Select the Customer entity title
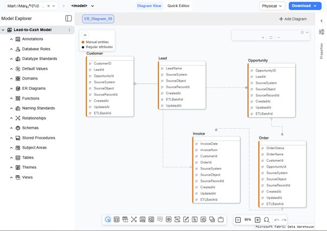Screen dimensions: 327x231 (x=95, y=53)
